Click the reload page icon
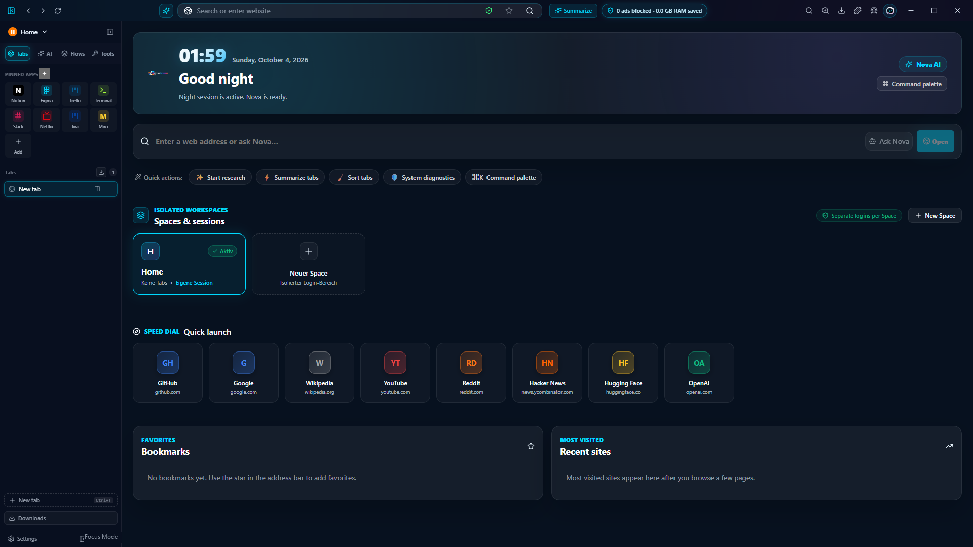The width and height of the screenshot is (973, 547). [58, 11]
